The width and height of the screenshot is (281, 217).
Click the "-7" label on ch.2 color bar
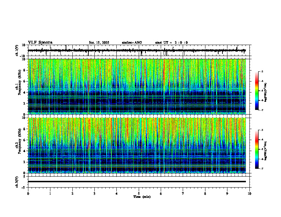[262, 169]
